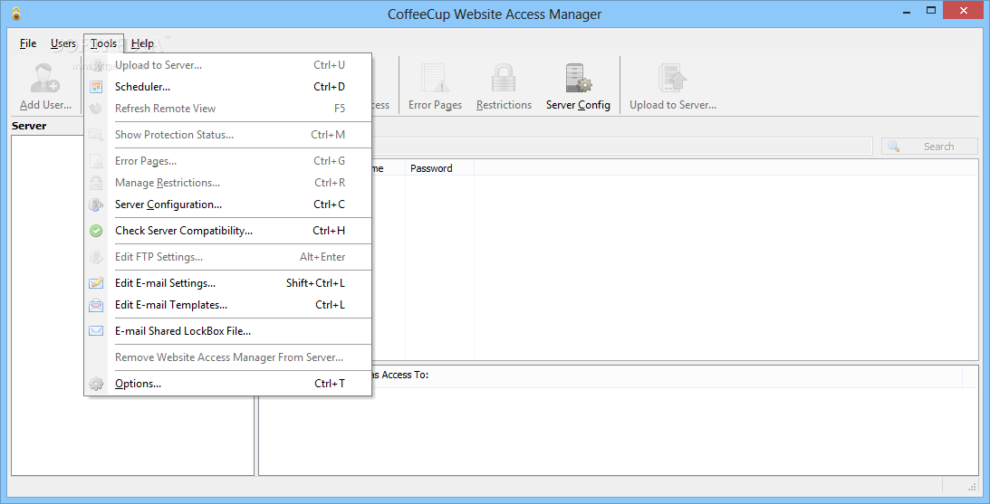Click the Ctrl+T shortcut text
Screen dimensions: 990x504
coord(330,384)
